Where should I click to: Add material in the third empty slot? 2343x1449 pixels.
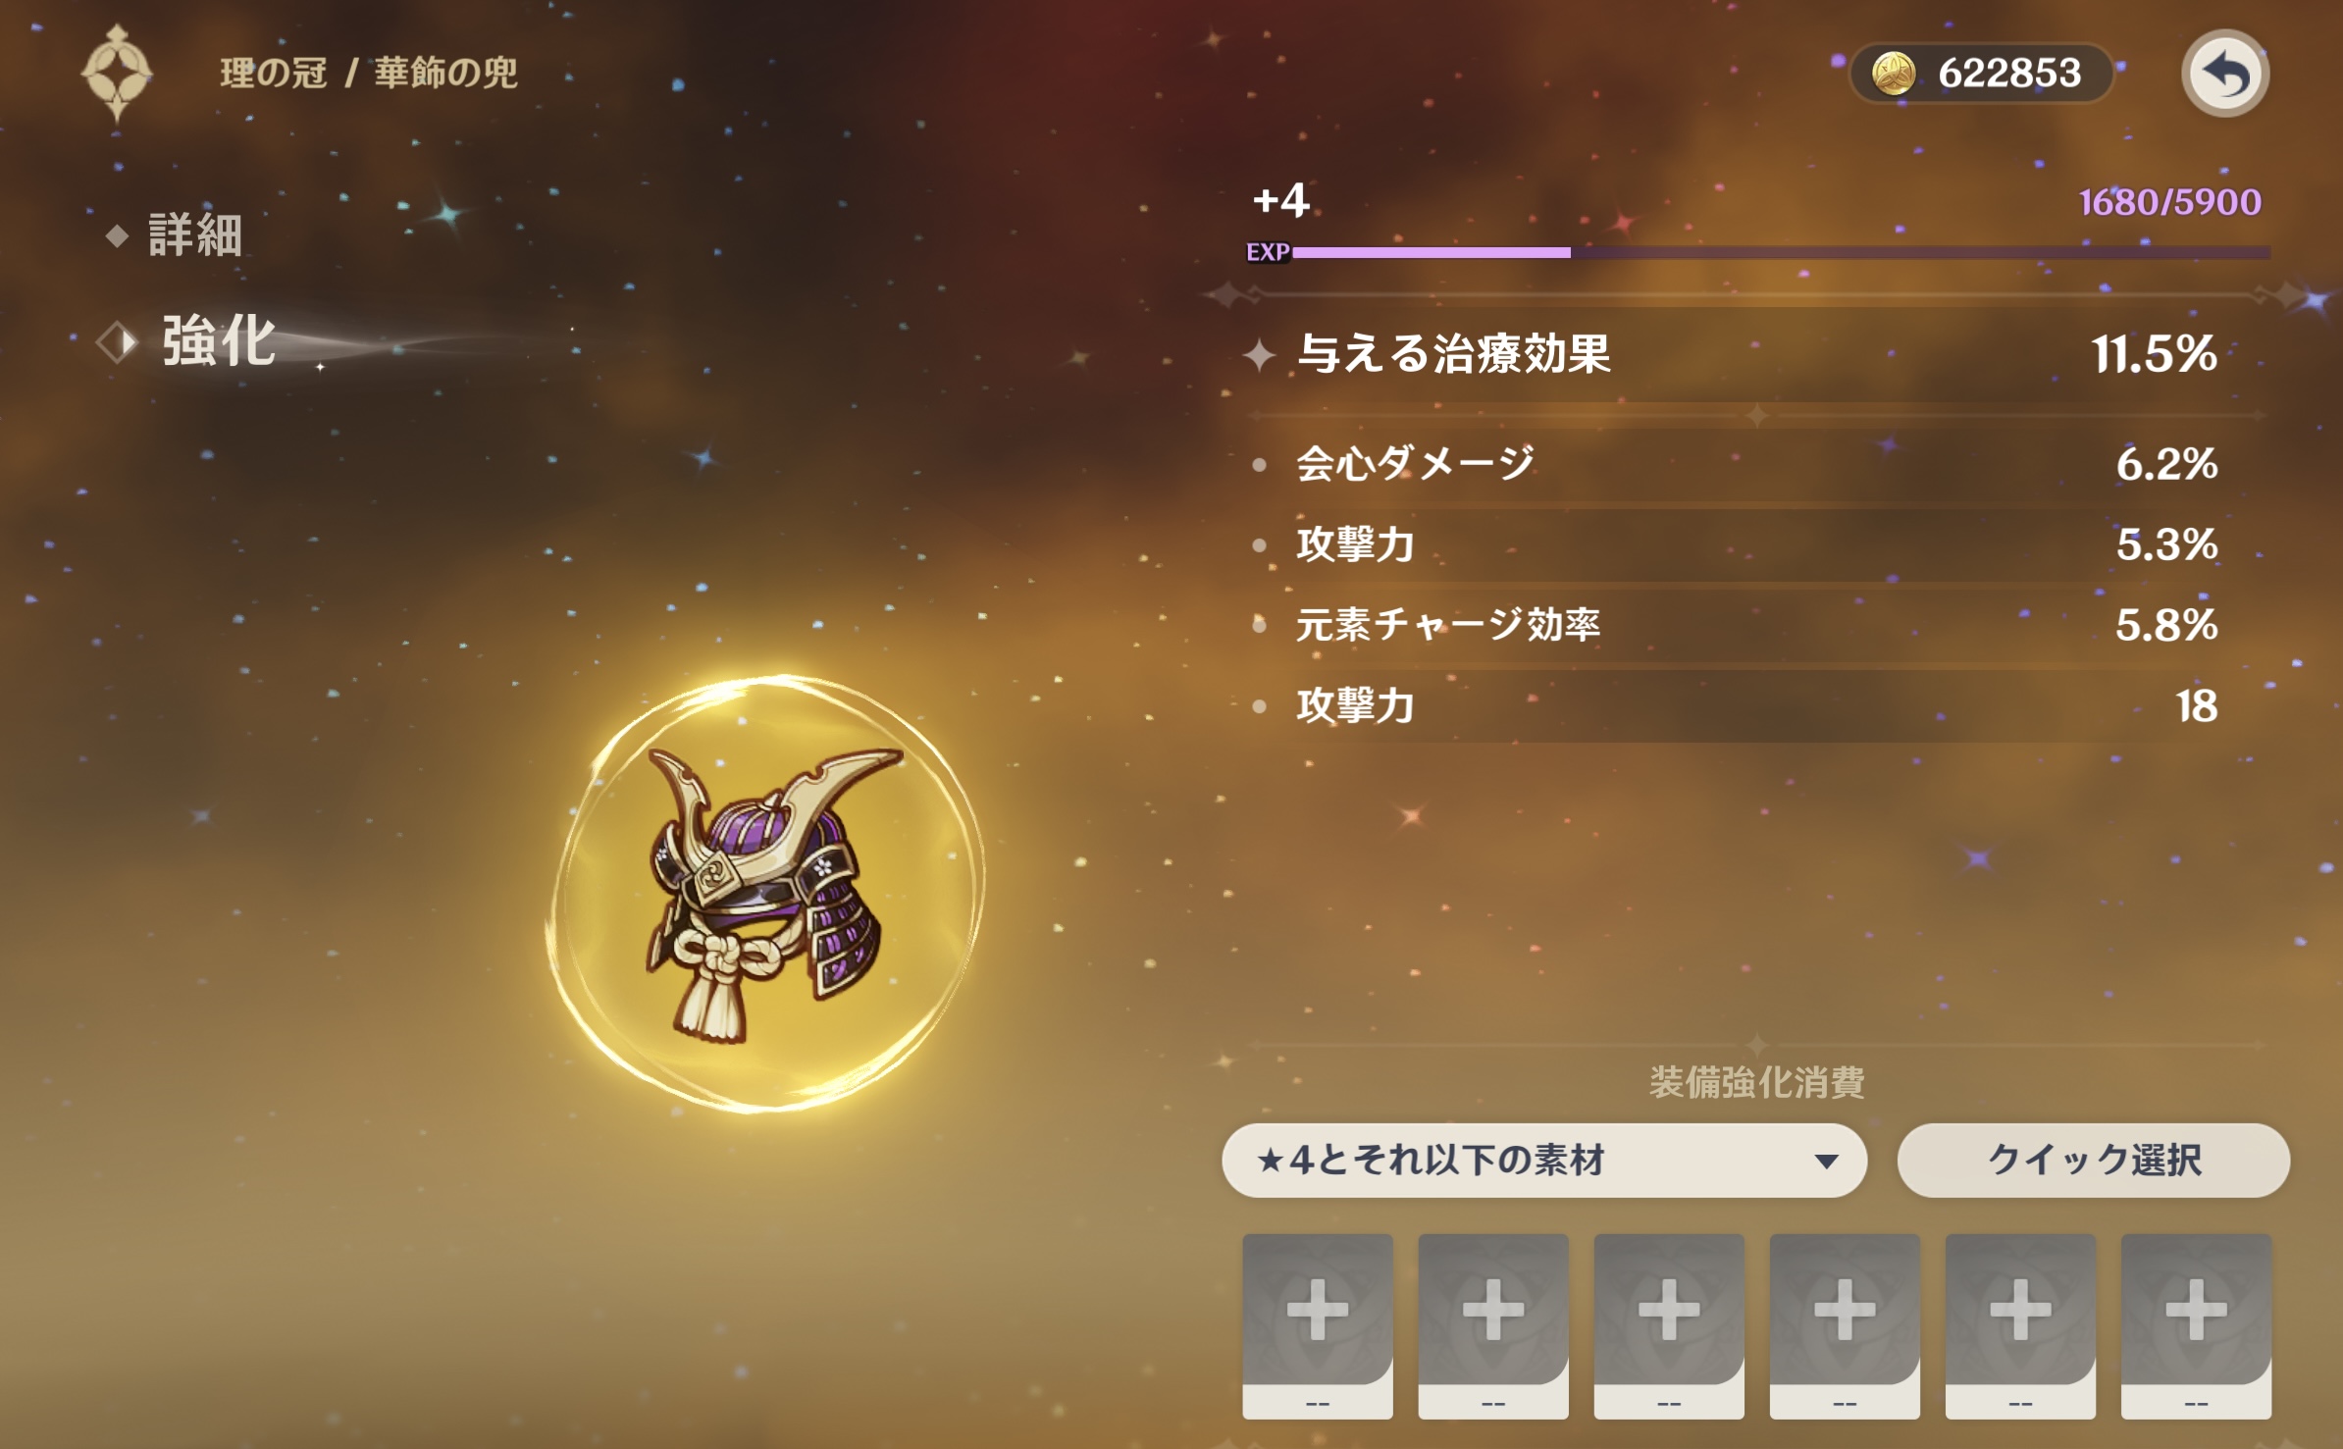[x=1668, y=1325]
